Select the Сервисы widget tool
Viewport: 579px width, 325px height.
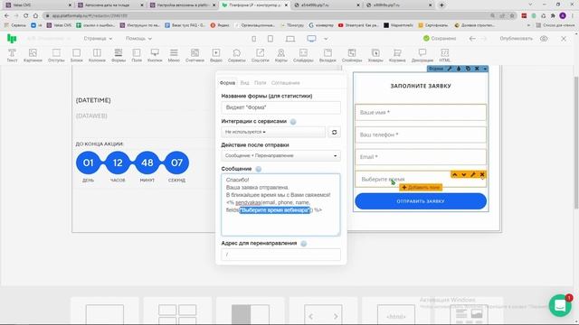click(237, 55)
